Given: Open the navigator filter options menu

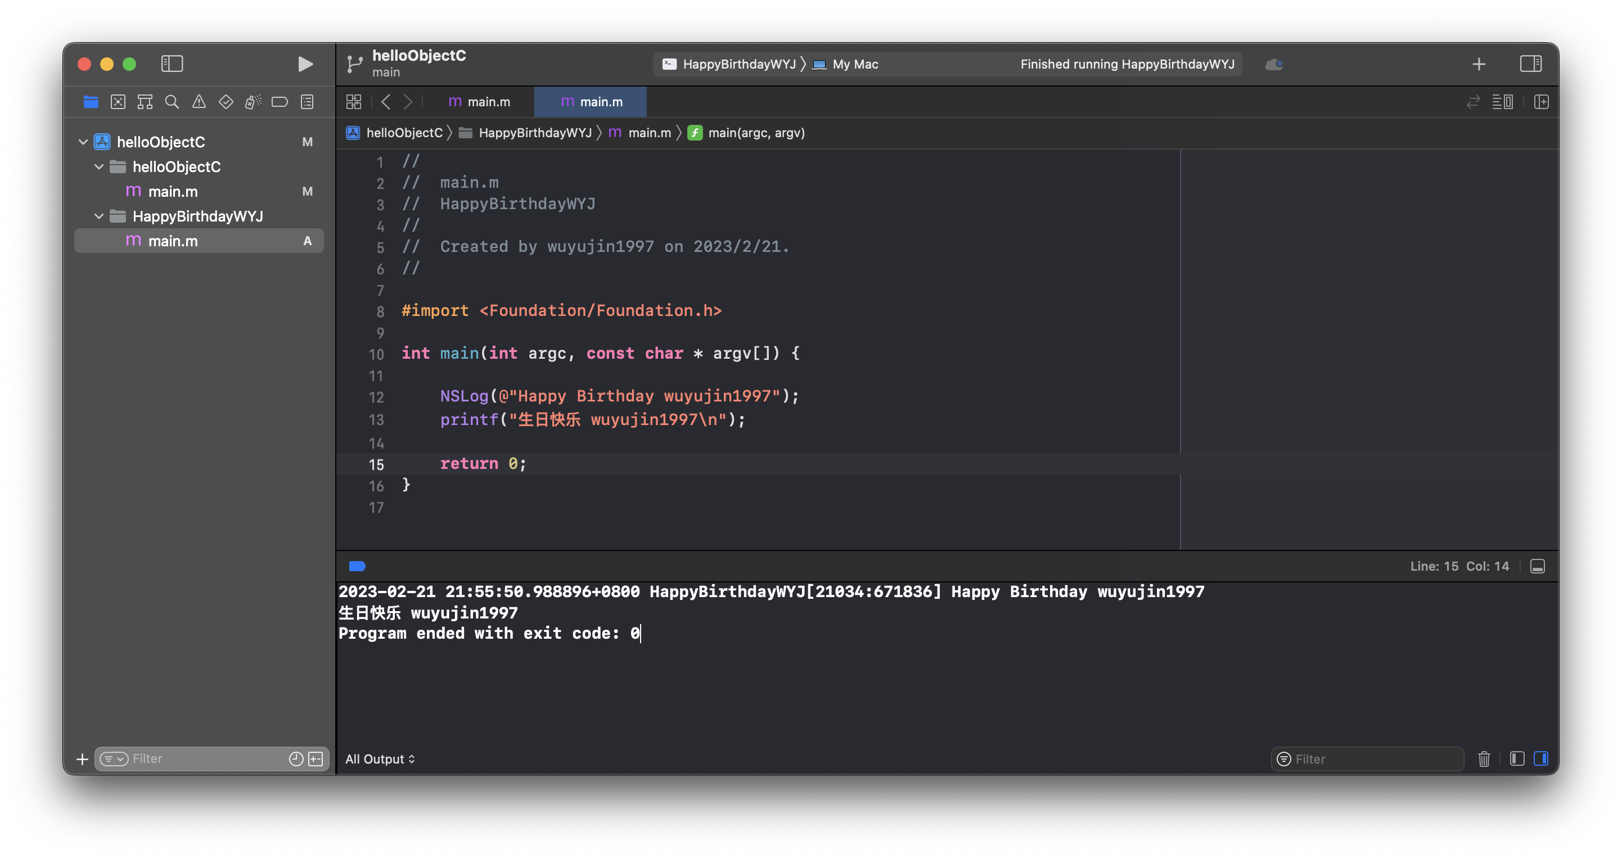Looking at the screenshot, I should (x=114, y=758).
